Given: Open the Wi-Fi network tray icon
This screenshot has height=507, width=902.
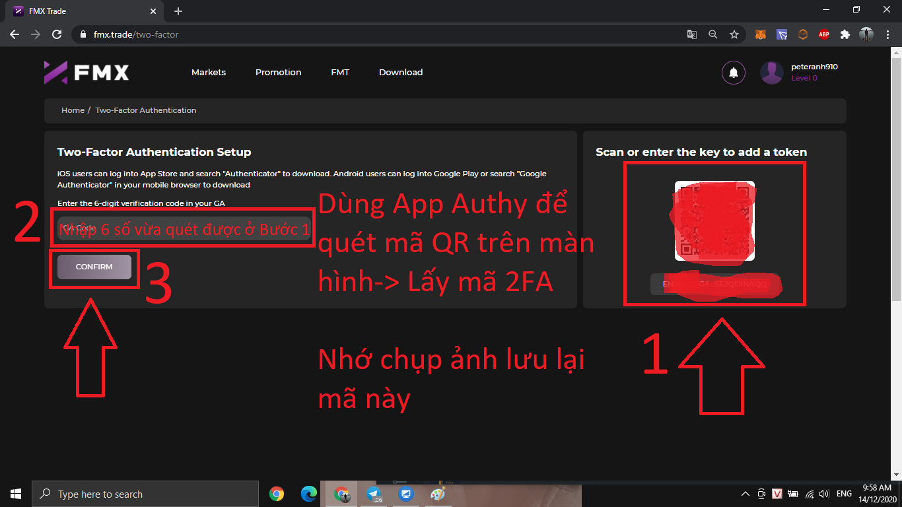Looking at the screenshot, I should 808,494.
